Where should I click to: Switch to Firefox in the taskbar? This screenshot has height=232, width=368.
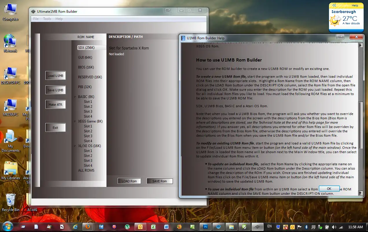coord(88,227)
